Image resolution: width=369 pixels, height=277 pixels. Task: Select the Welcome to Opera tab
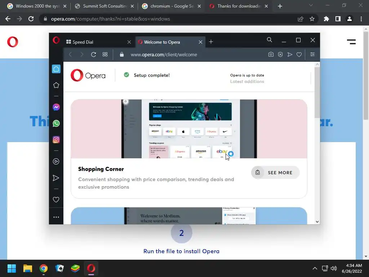point(170,42)
